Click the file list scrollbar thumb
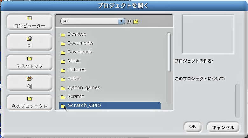The width and height of the screenshot is (248, 138). pos(169,52)
